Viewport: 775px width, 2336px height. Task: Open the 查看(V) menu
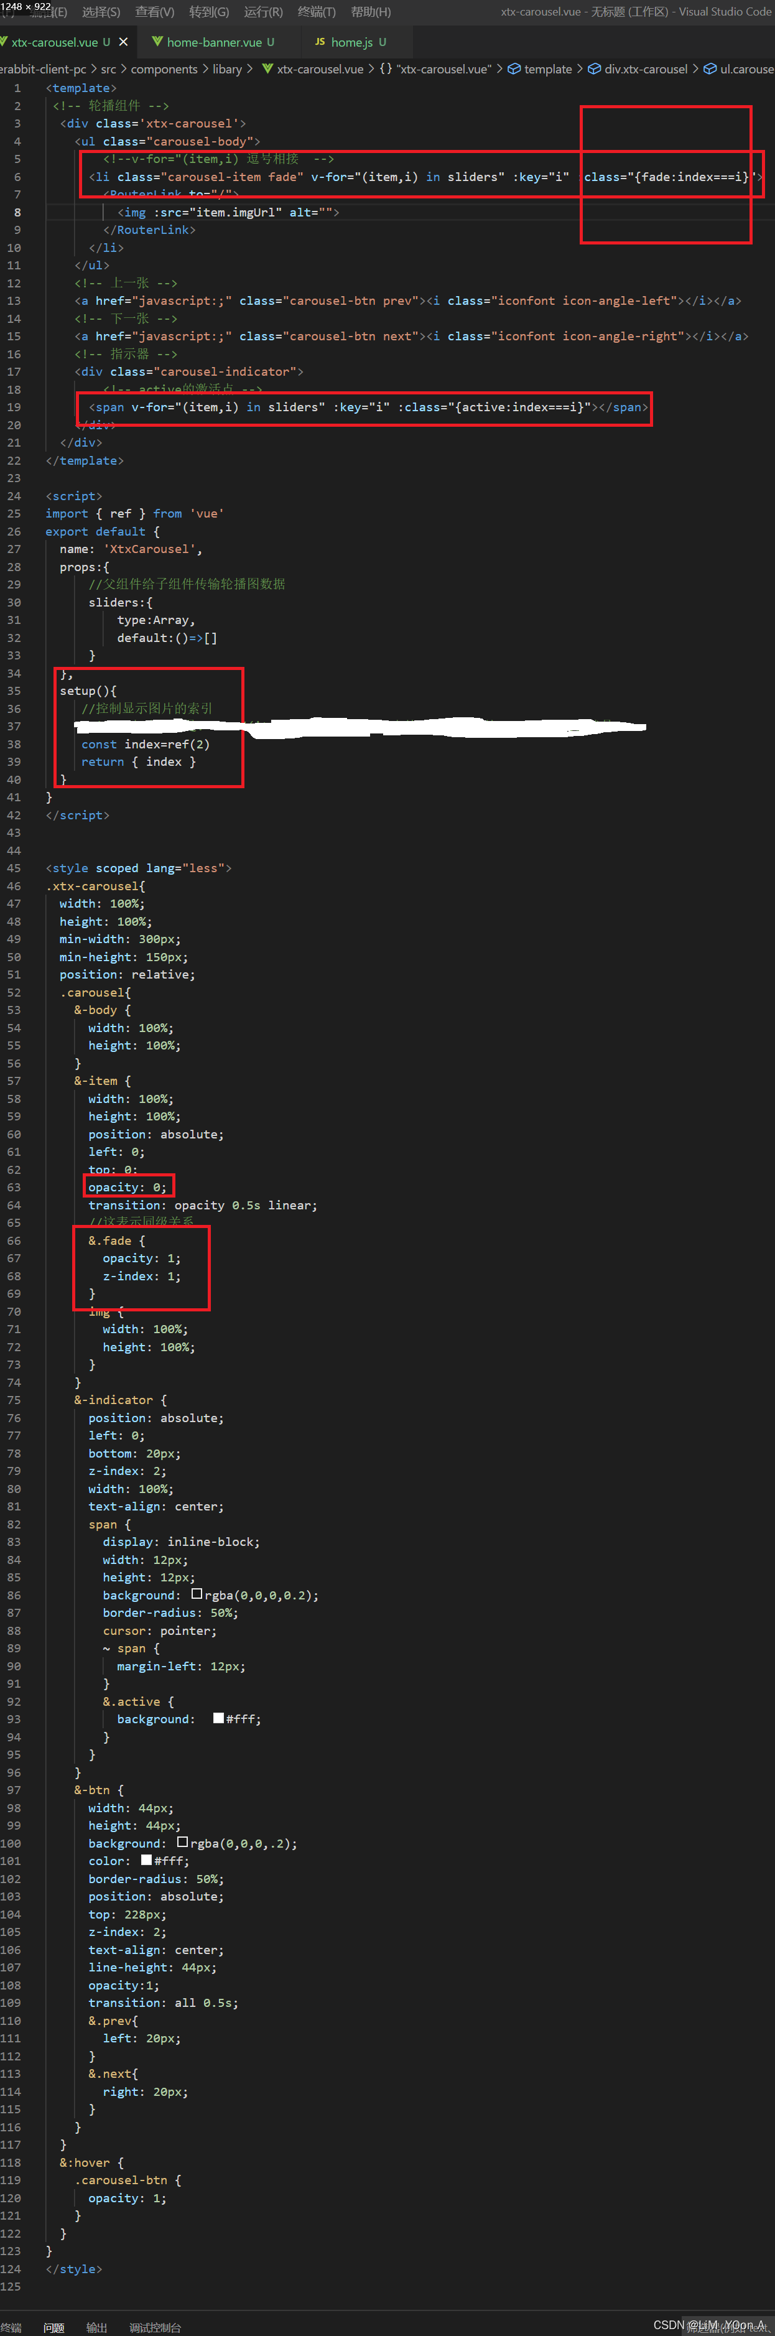154,12
